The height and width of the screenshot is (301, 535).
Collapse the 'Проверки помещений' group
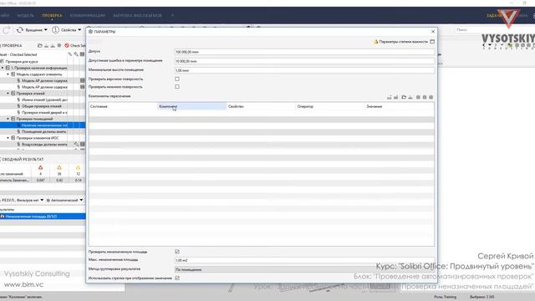pyautogui.click(x=8, y=119)
